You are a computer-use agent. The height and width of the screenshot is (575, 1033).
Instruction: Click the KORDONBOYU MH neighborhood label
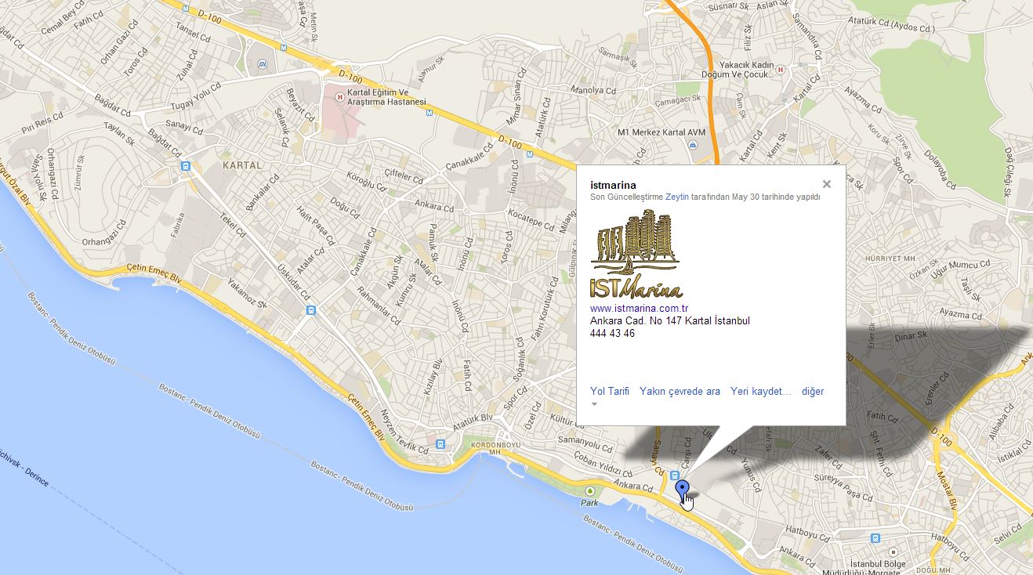point(497,448)
